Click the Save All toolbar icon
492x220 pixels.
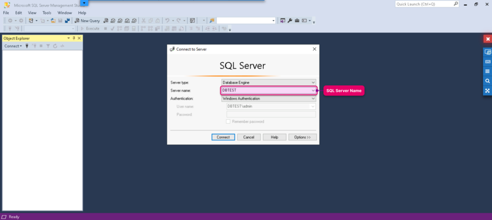67,21
